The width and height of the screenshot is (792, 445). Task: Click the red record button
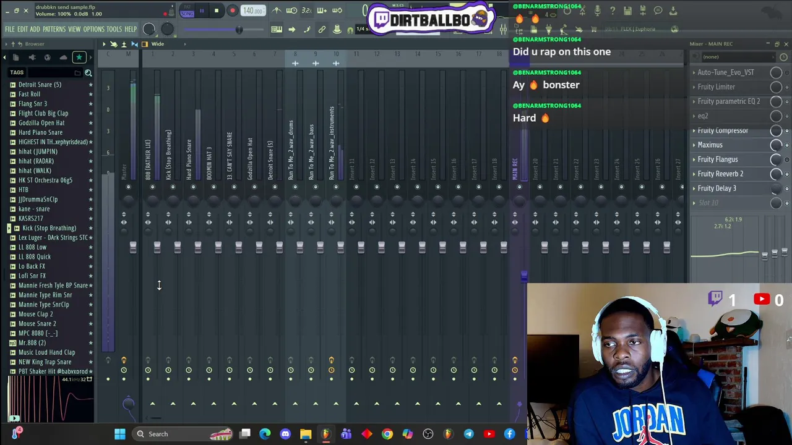[232, 11]
